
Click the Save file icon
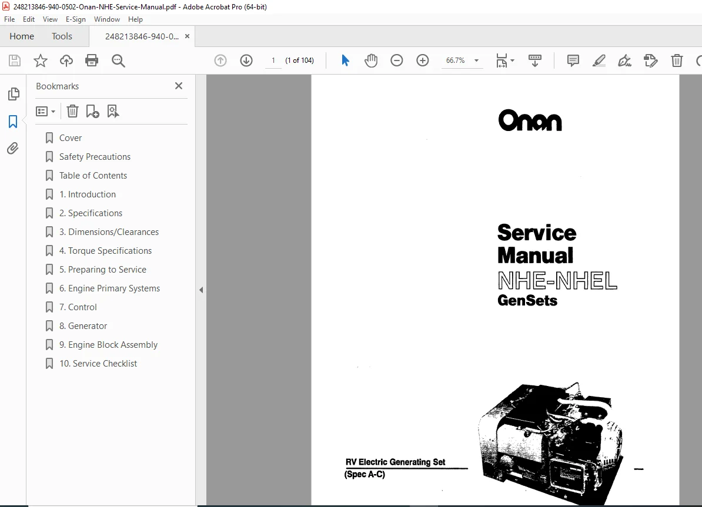(x=15, y=61)
